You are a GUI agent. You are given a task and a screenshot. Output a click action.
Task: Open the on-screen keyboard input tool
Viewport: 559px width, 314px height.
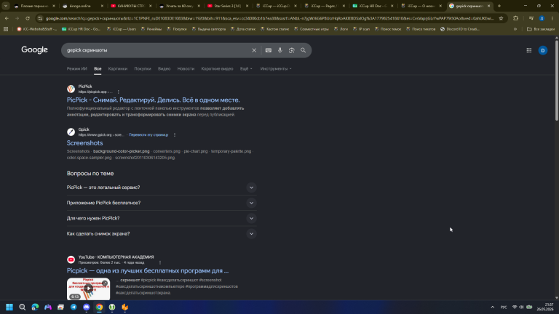pyautogui.click(x=269, y=51)
